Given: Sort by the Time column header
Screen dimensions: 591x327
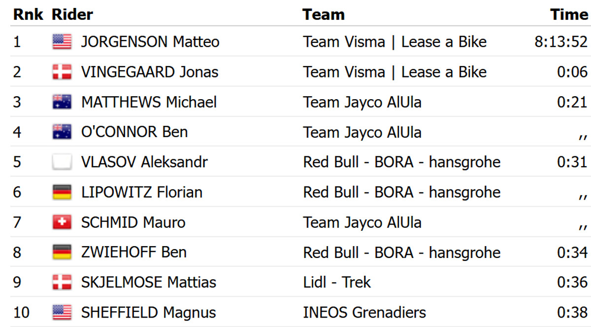Looking at the screenshot, I should click(569, 14).
